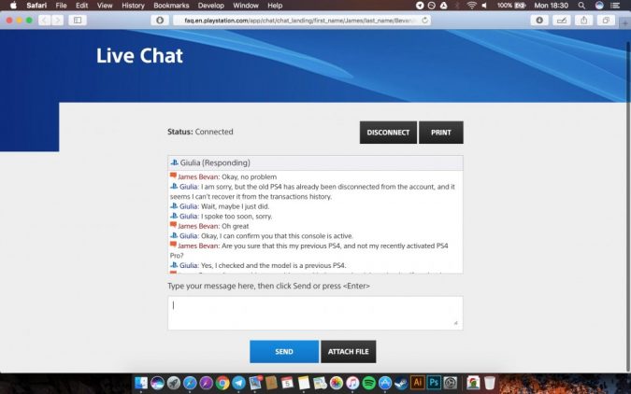Viewport: 631px width, 394px height.
Task: Click inside the chat message text box
Action: coord(314,313)
